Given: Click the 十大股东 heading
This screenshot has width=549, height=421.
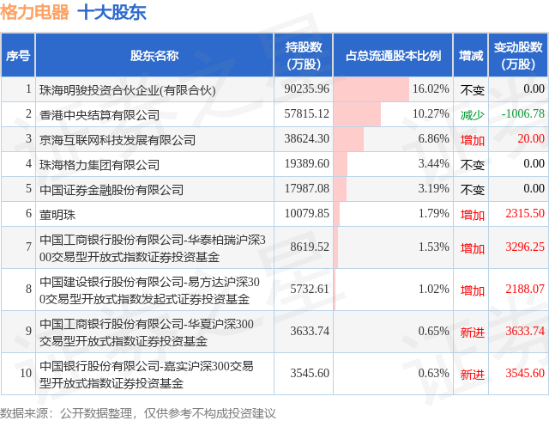Looking at the screenshot, I should 112,12.
